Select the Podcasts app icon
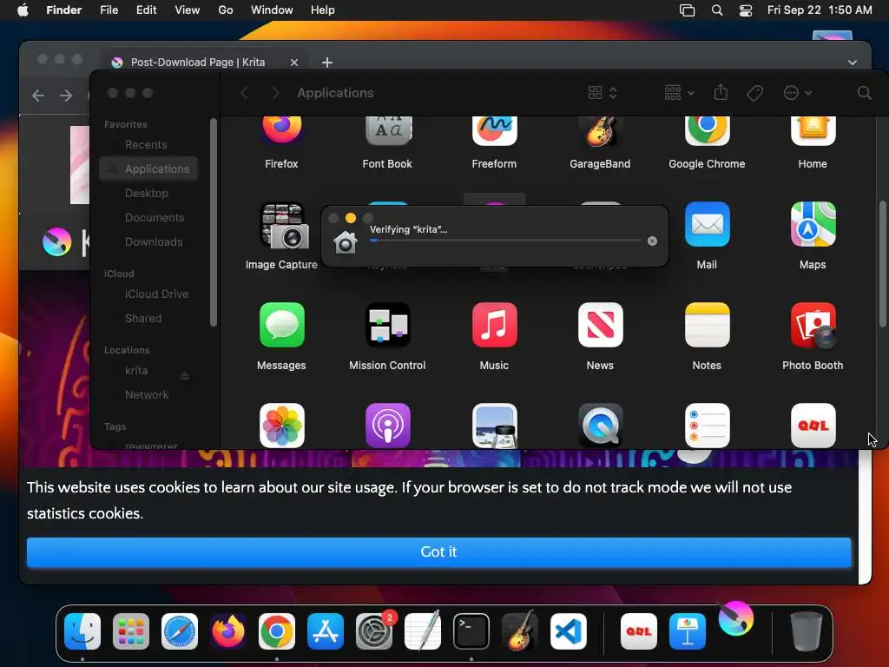 coord(388,426)
